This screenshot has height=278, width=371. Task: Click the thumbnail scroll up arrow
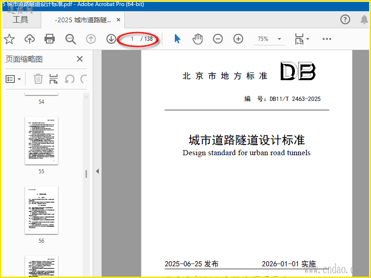86,97
